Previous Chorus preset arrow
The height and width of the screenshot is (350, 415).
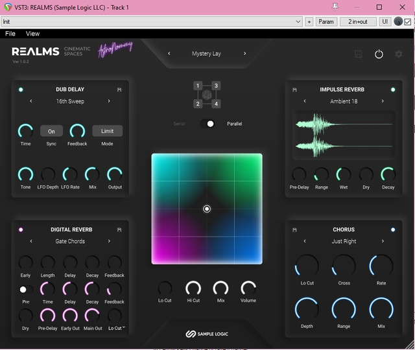(x=305, y=241)
